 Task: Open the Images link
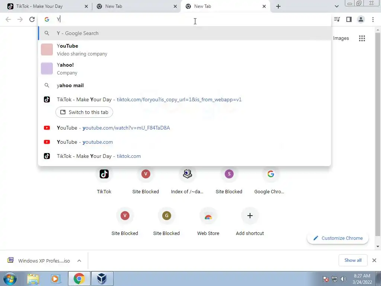tap(341, 38)
